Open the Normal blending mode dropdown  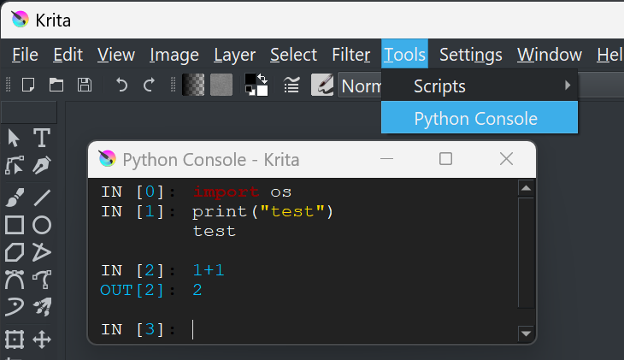point(360,86)
